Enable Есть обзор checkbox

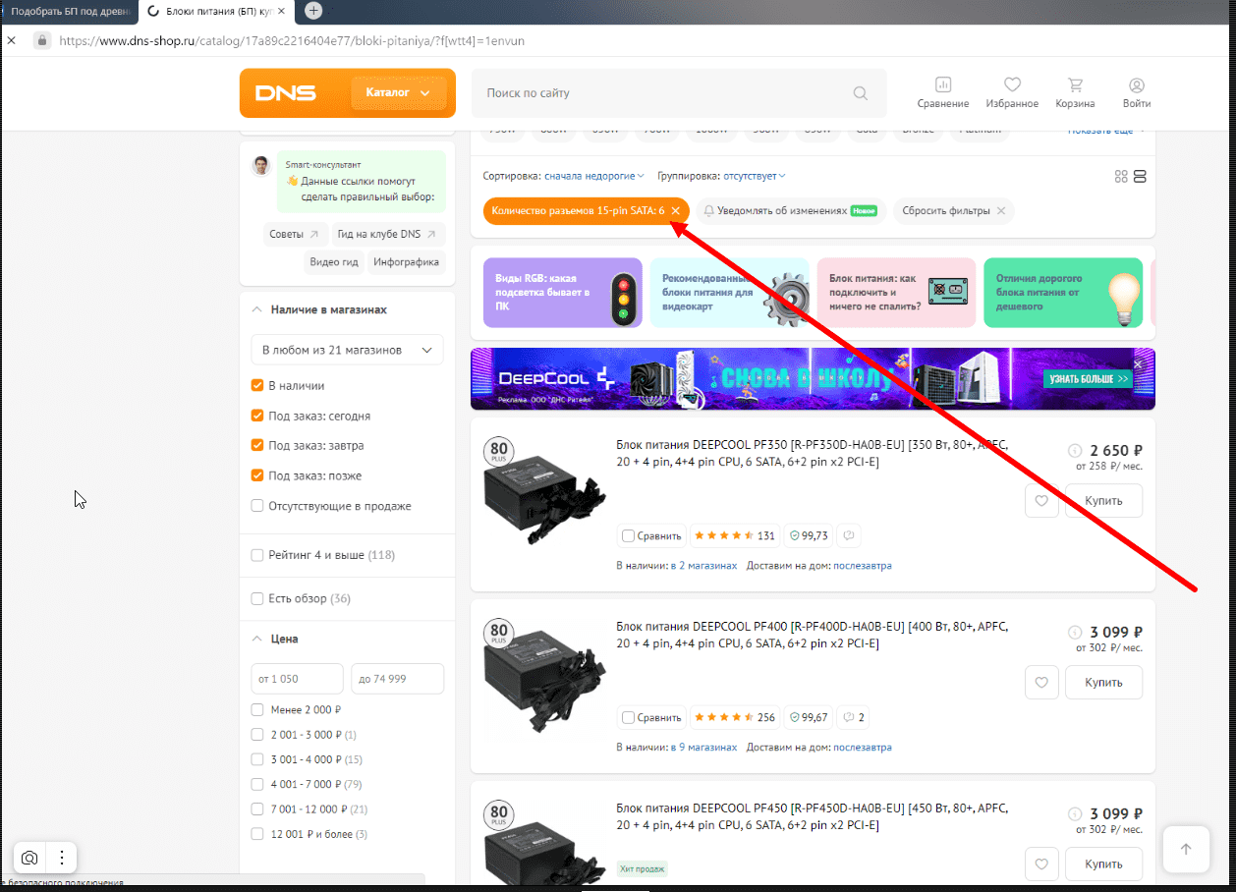(x=257, y=598)
